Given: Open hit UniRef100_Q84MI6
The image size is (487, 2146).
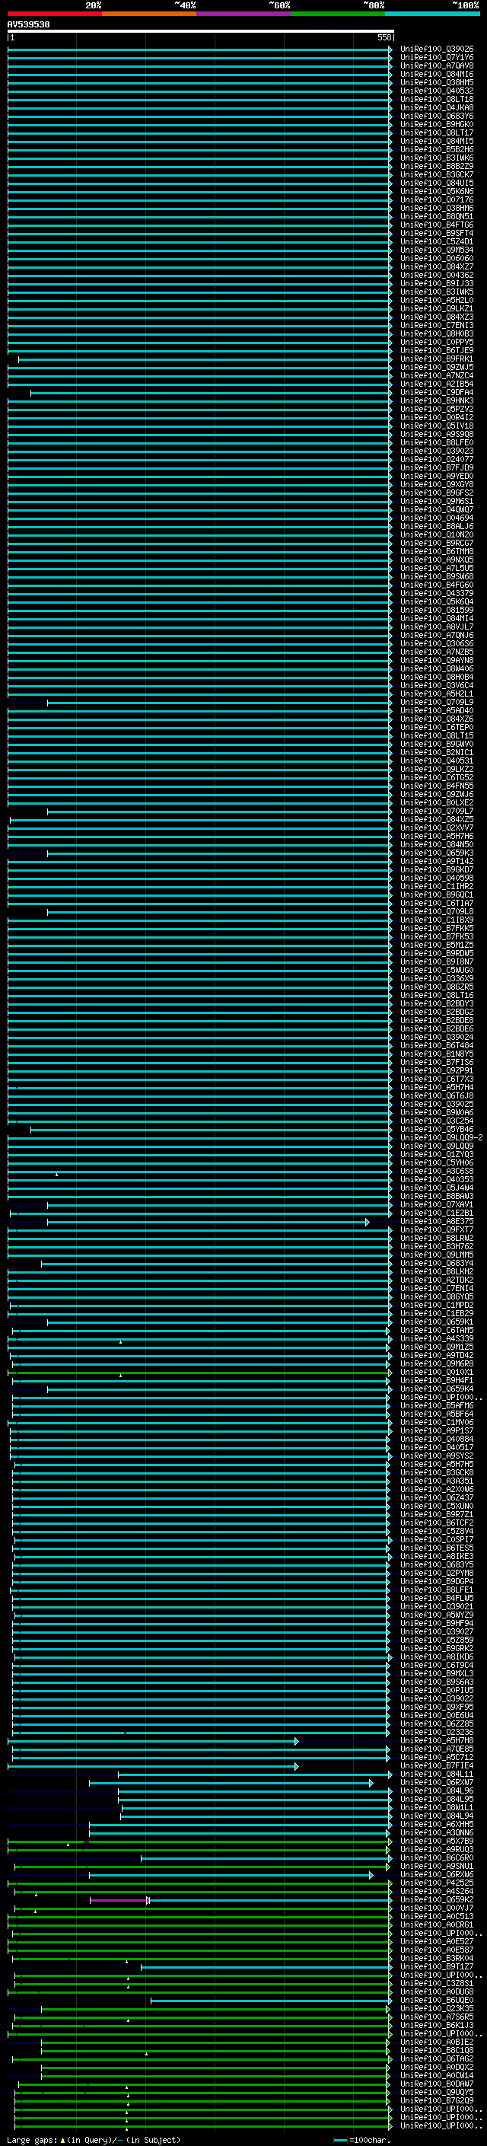Looking at the screenshot, I should 437,74.
